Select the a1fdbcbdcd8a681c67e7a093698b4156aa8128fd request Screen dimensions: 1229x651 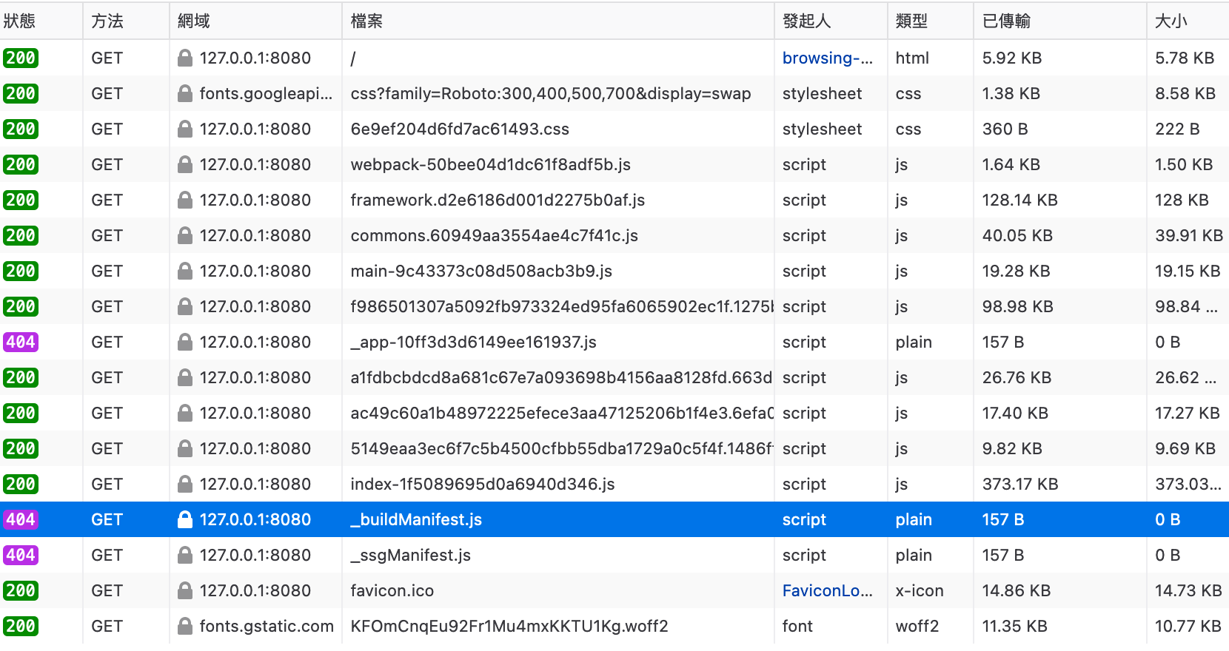(x=562, y=377)
